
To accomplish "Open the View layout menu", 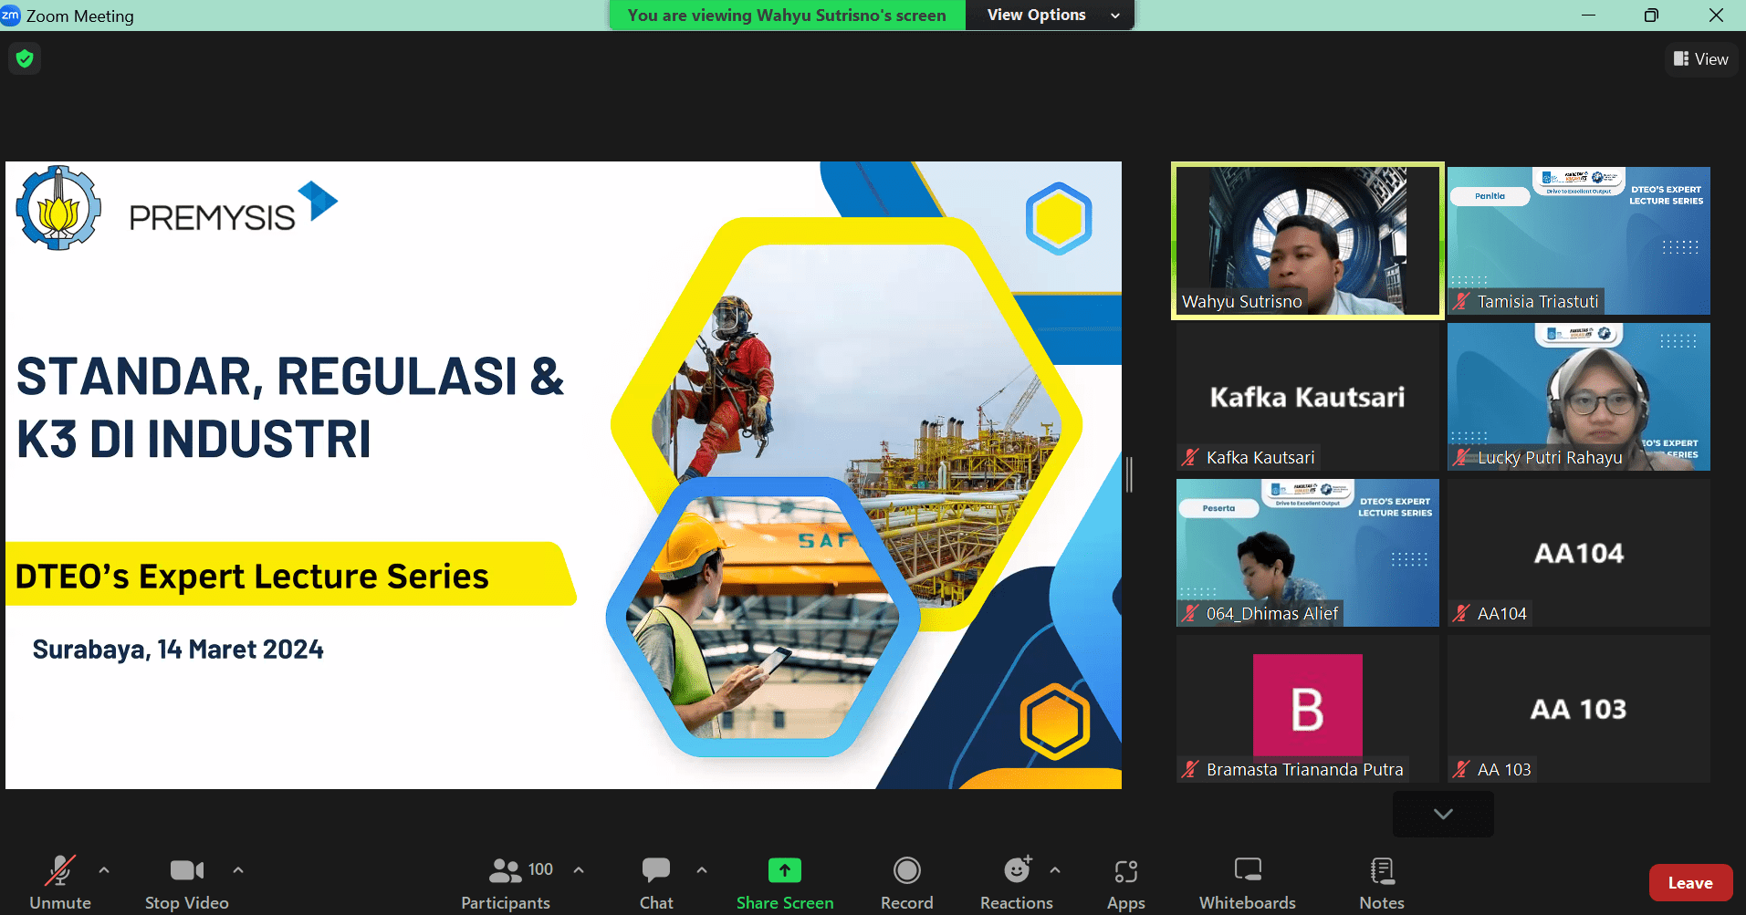I will [x=1700, y=59].
